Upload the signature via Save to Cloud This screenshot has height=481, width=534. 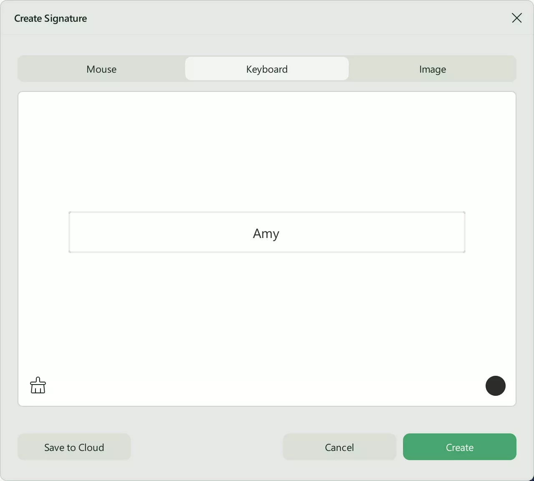click(x=74, y=447)
